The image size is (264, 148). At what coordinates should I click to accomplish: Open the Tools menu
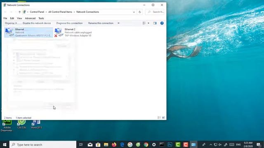click(x=41, y=18)
